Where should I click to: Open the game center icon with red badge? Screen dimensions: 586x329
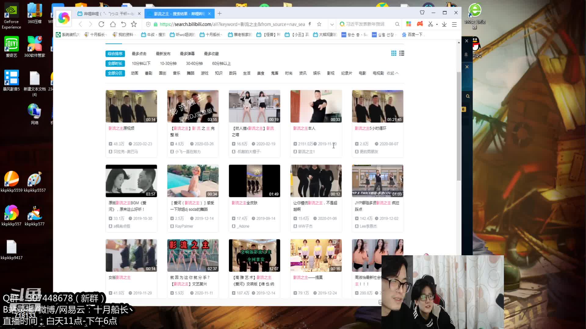(x=420, y=24)
